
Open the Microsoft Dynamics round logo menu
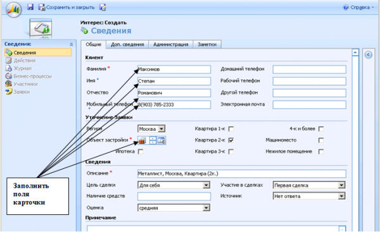[13, 9]
